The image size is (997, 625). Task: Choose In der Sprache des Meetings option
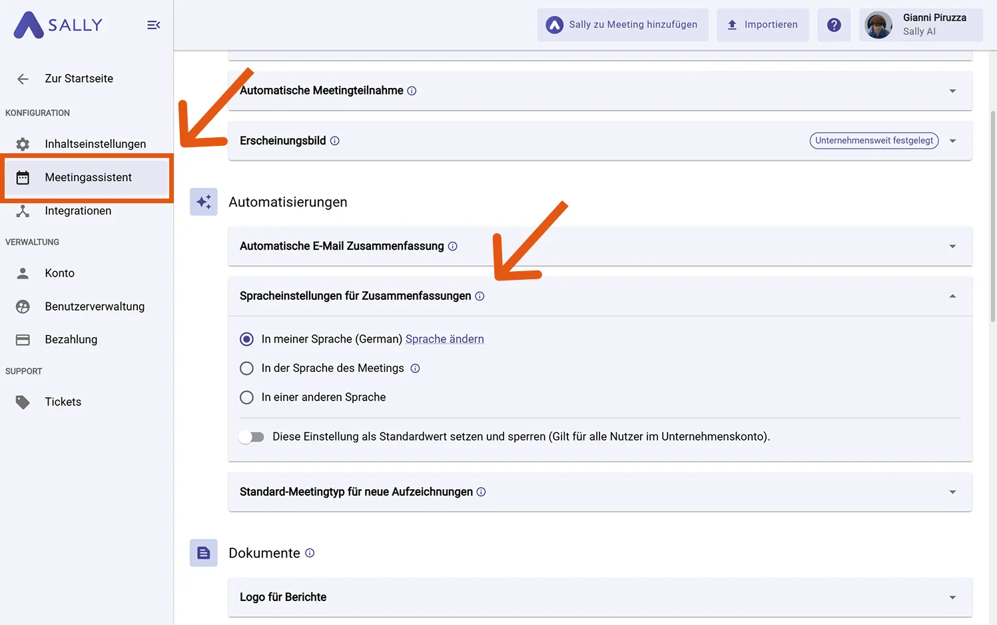click(x=246, y=368)
